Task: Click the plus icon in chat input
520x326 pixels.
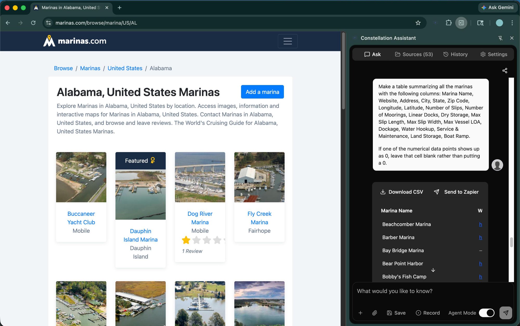Action: (360, 313)
